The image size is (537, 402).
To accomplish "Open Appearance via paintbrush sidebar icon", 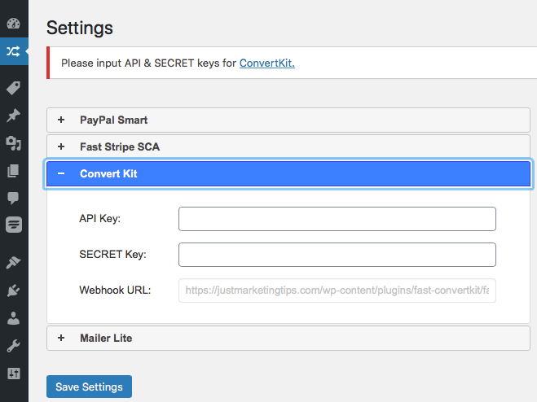I will (13, 262).
